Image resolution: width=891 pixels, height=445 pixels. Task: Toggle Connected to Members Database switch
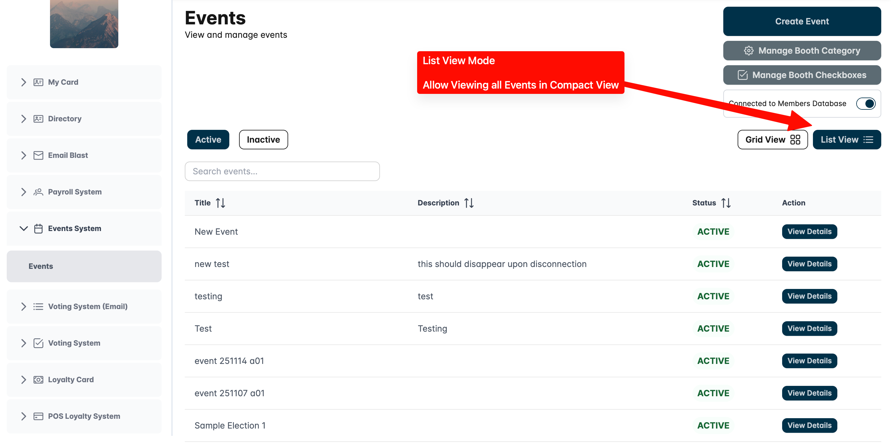click(865, 104)
